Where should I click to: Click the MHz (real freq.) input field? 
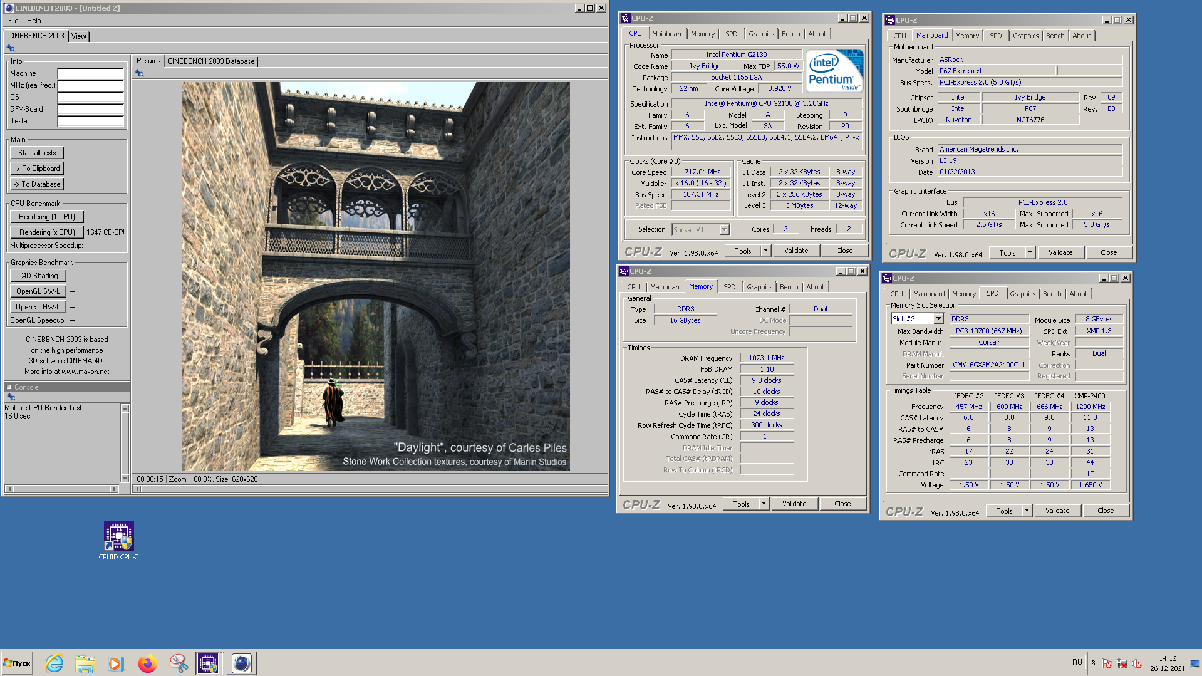[x=90, y=85]
